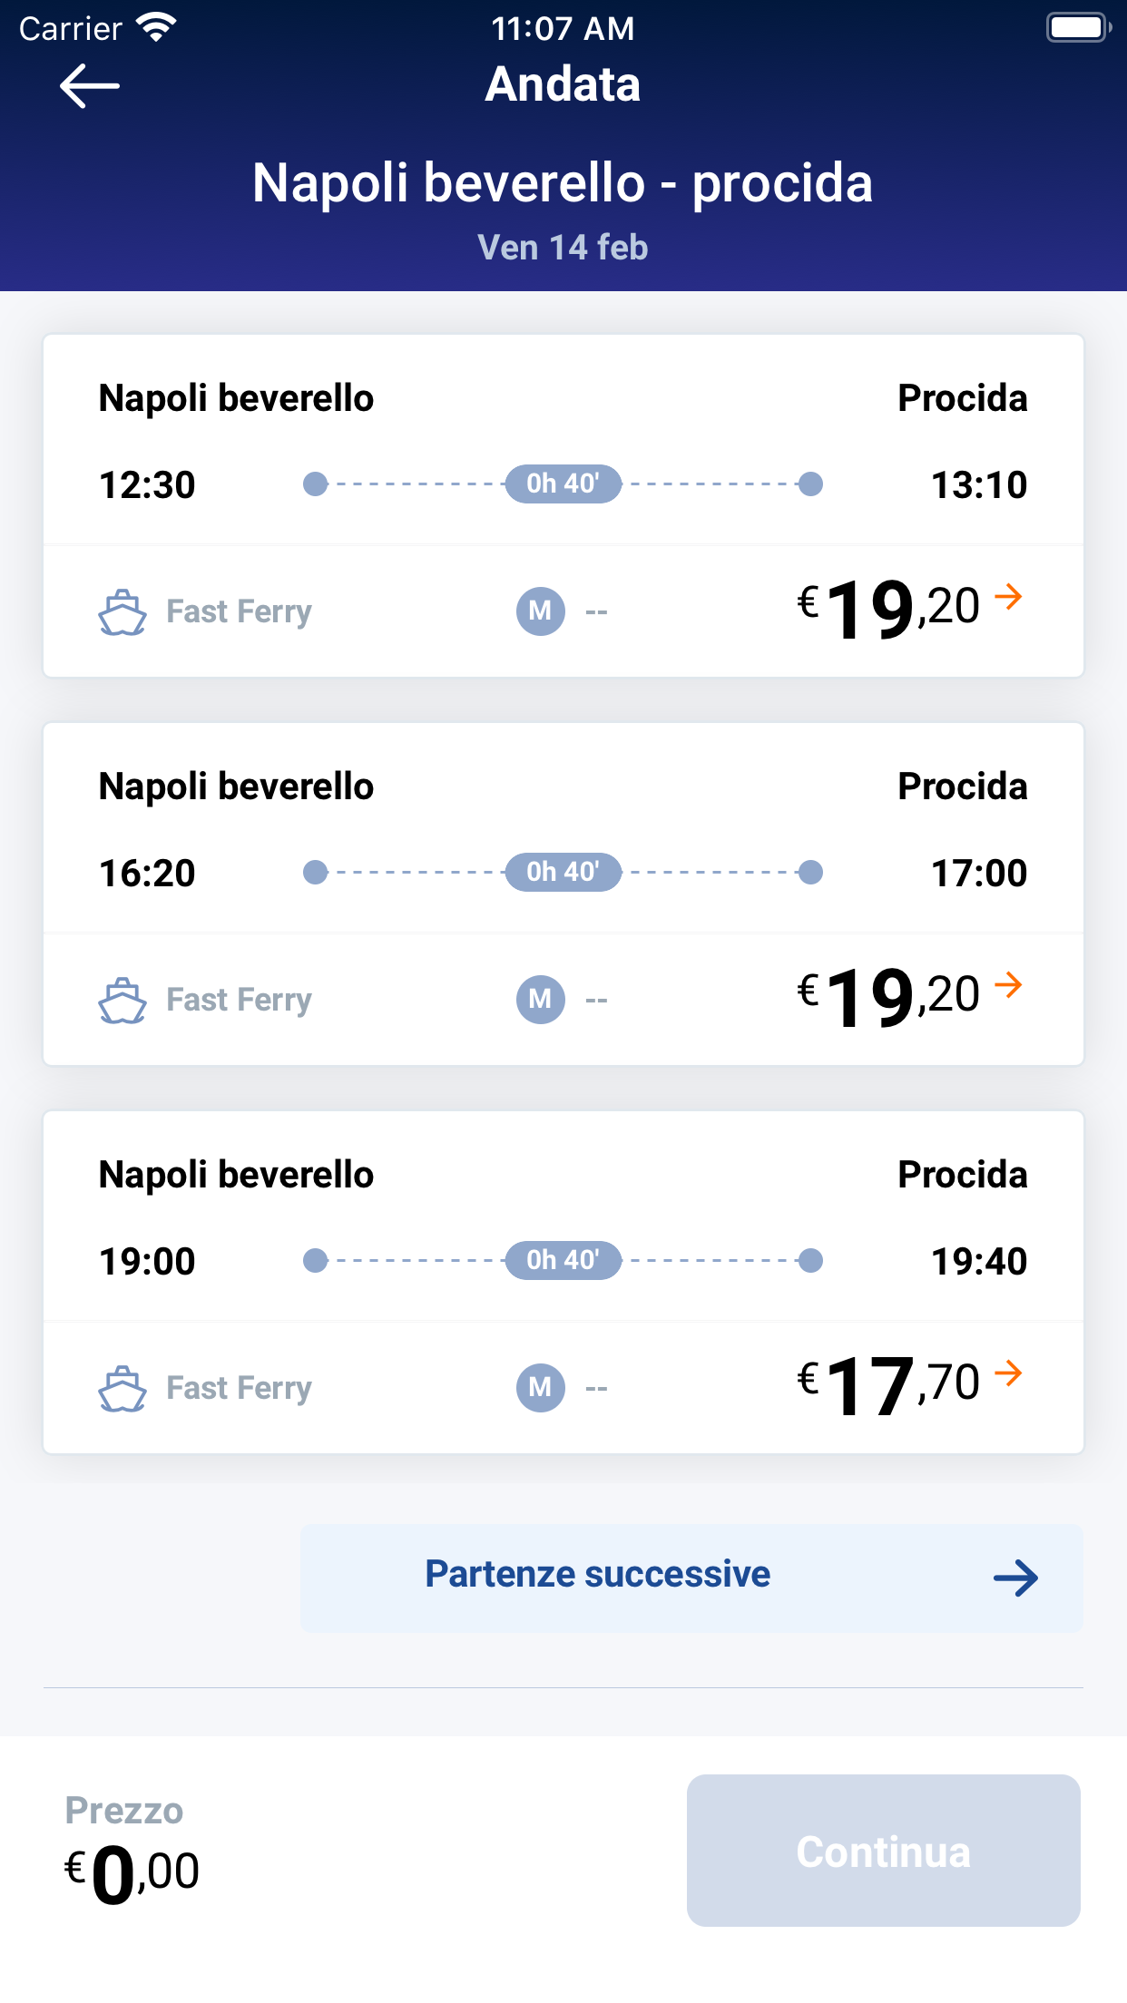Tap the M badge on 12:30 trip

[541, 611]
